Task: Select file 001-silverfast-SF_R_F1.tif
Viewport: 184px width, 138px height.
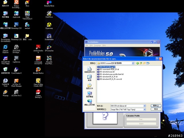Action: [x=107, y=77]
